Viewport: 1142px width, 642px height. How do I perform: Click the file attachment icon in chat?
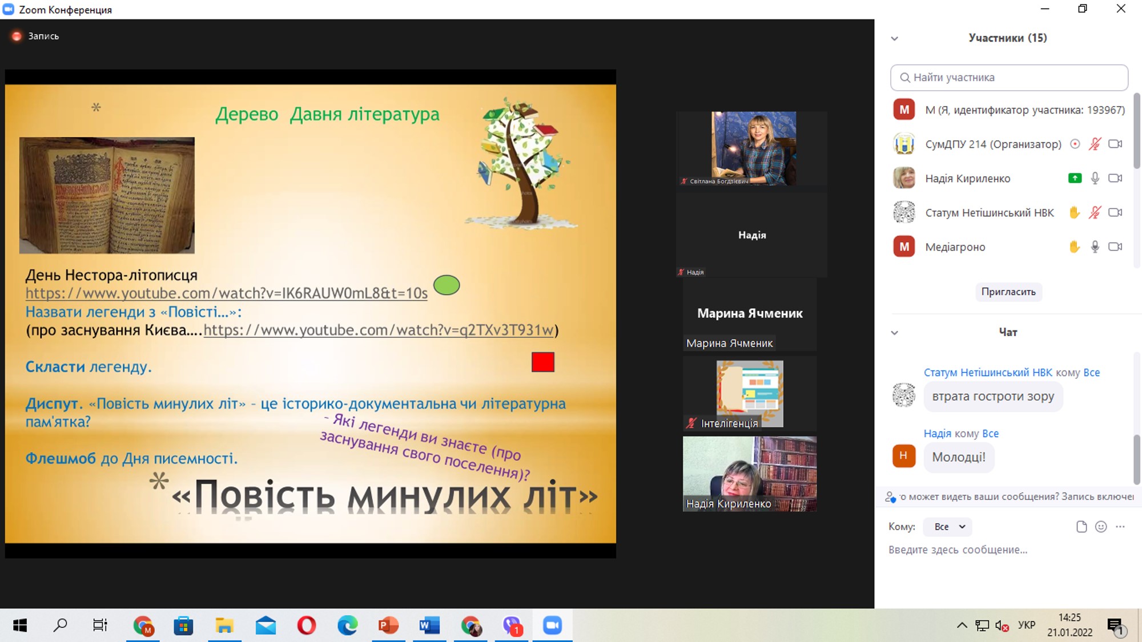click(1081, 527)
